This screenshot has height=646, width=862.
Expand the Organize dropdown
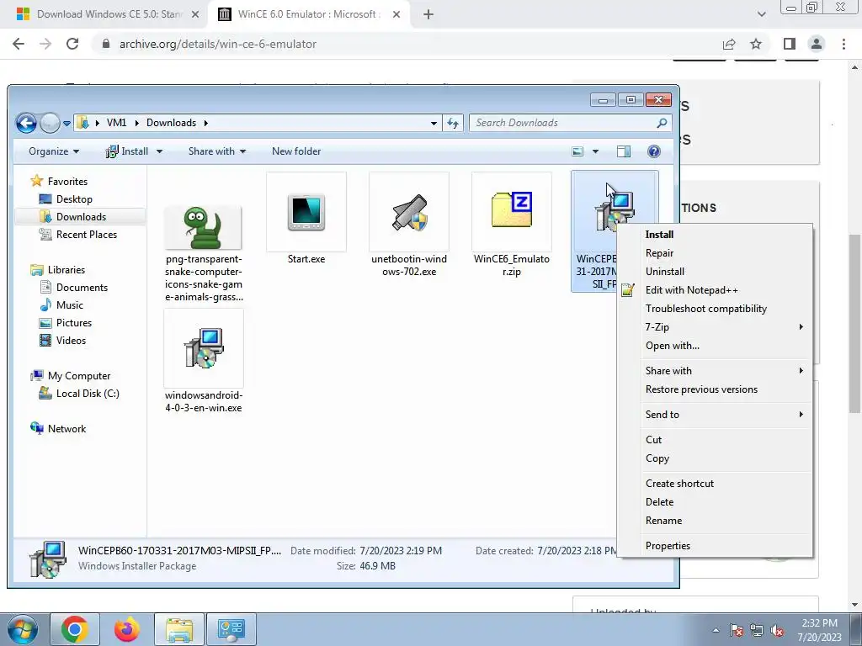click(54, 151)
